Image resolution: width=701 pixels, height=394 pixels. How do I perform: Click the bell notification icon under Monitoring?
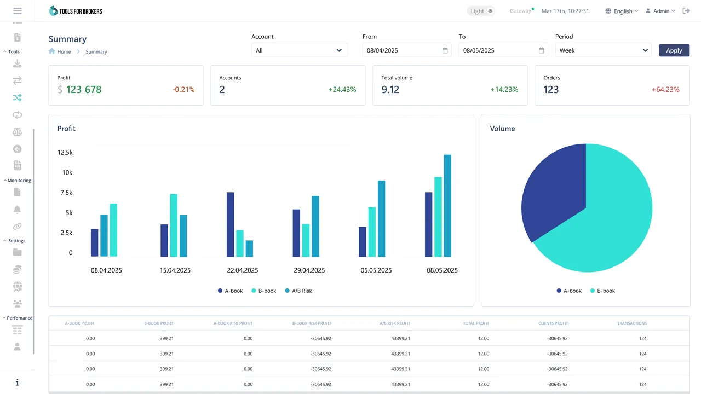16,209
